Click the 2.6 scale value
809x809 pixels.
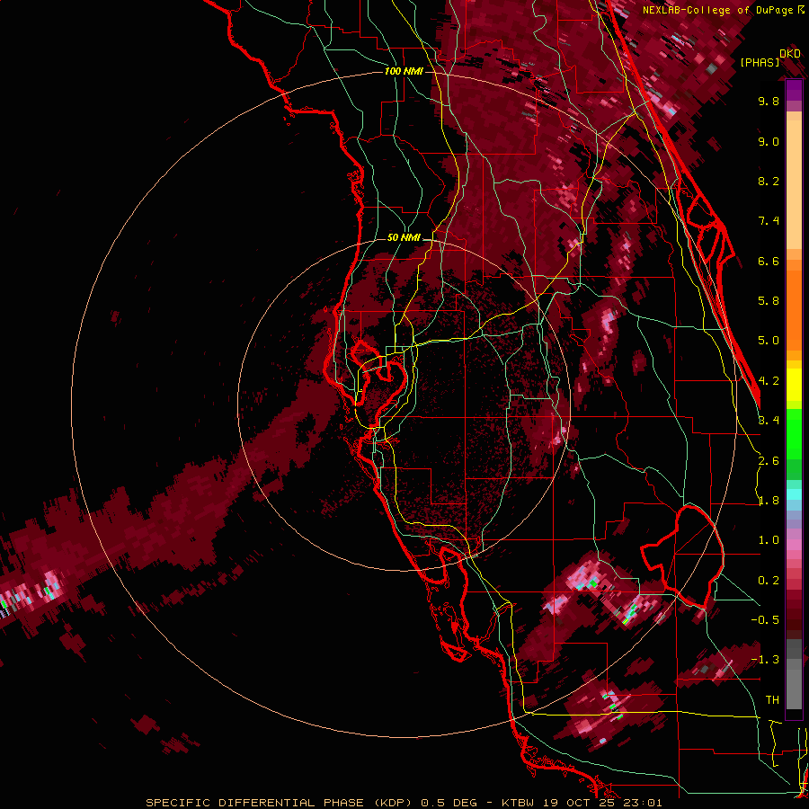(769, 461)
